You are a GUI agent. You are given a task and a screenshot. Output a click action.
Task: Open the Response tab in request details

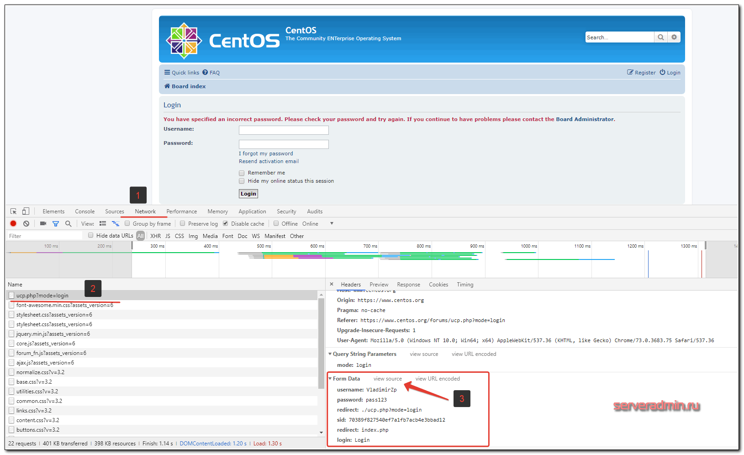point(408,285)
